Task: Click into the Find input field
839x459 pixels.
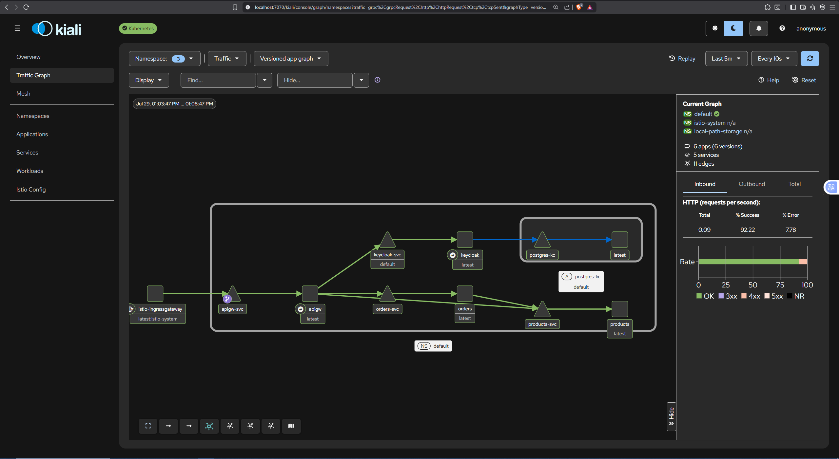Action: [x=218, y=80]
